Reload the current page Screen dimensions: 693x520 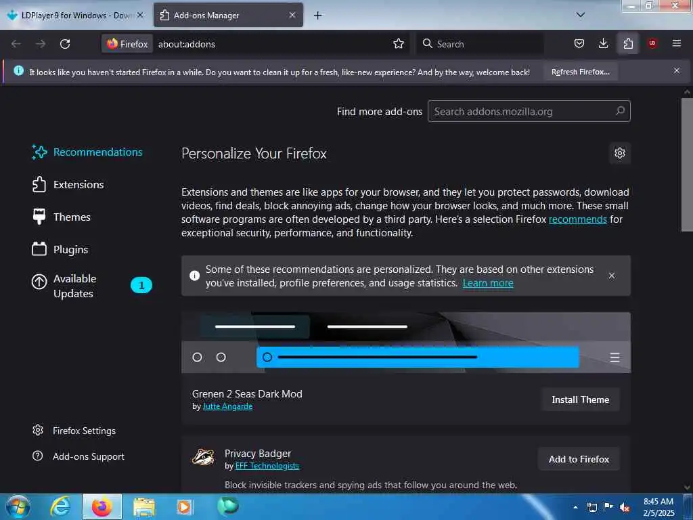point(65,44)
